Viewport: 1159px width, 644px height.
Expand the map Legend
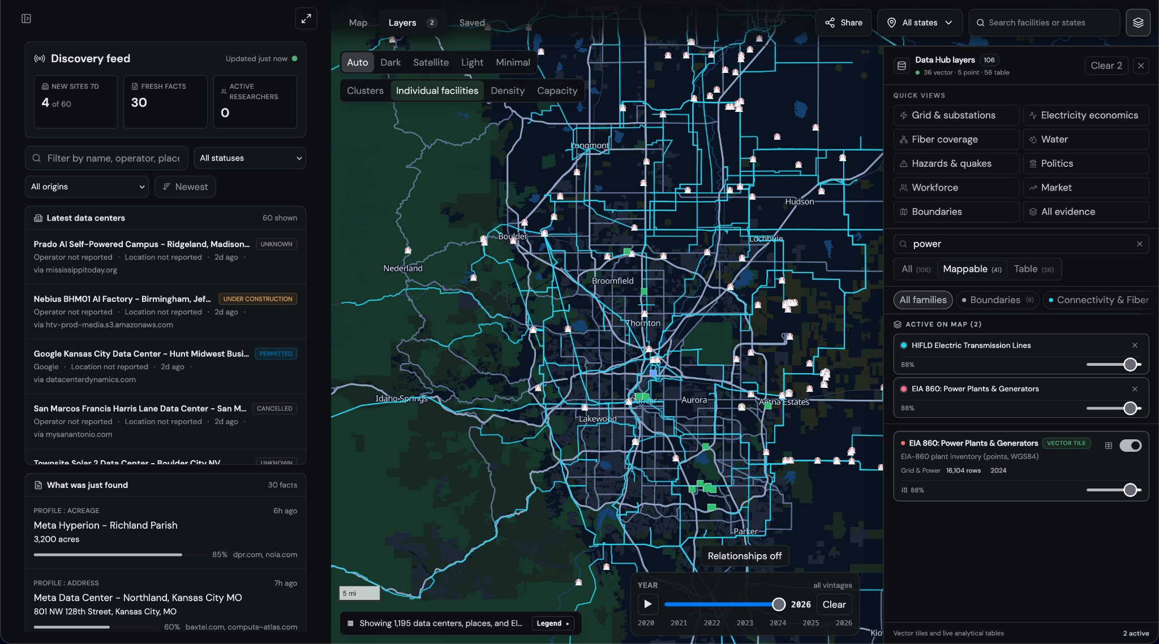pos(553,624)
